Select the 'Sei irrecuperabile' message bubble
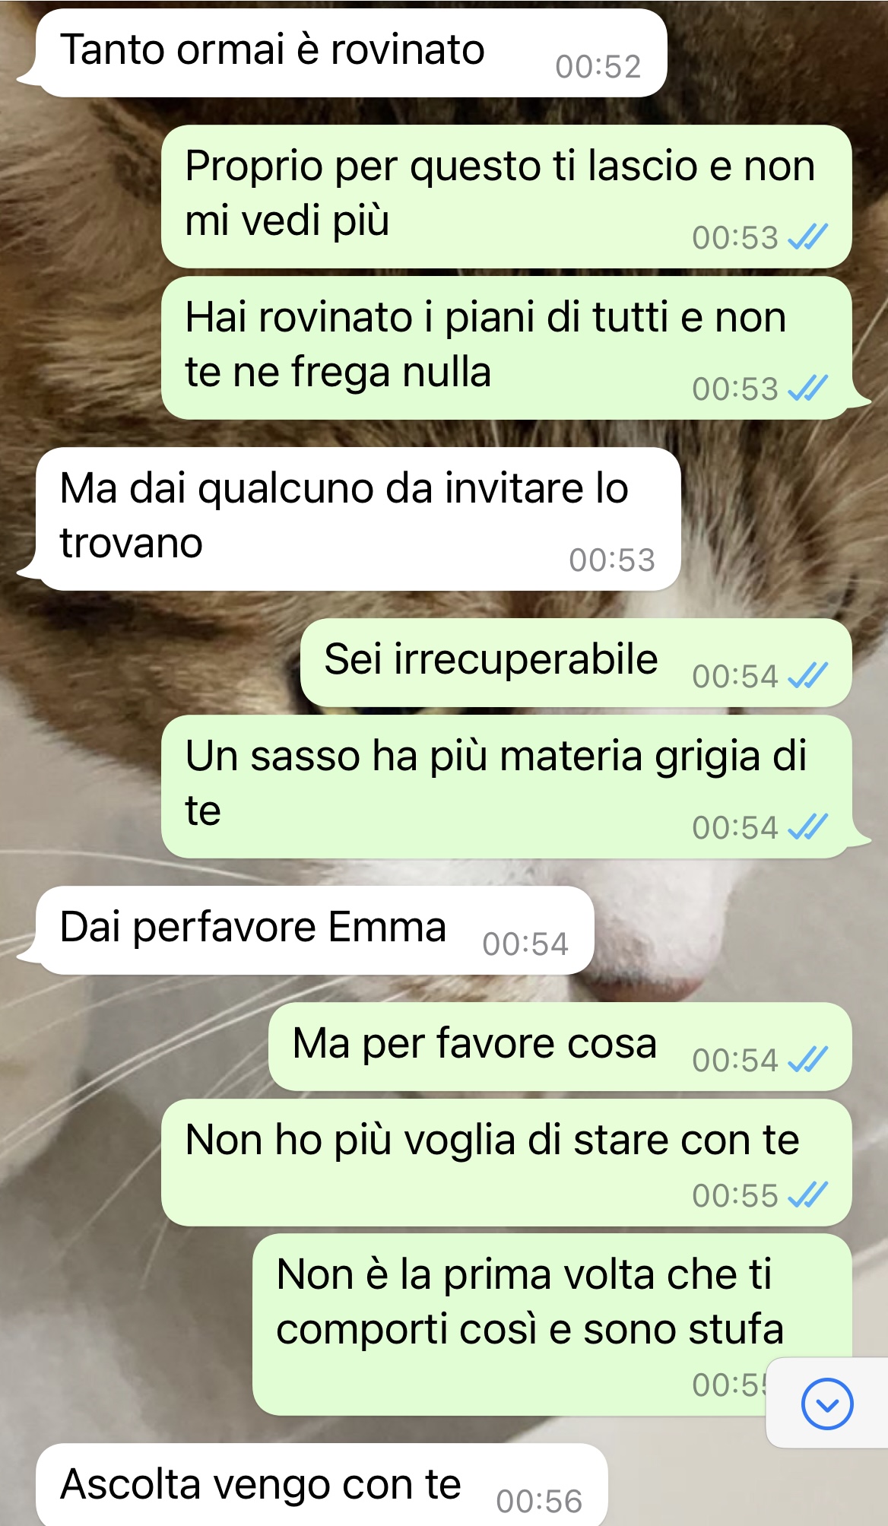Viewport: 888px width, 1526px height. pos(576,662)
